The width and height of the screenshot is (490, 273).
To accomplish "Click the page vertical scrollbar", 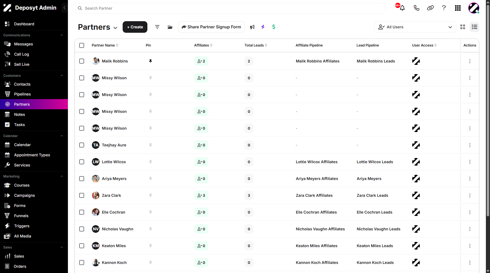I will pos(488,110).
